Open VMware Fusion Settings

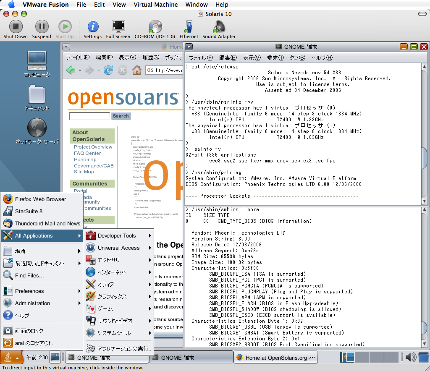click(93, 26)
